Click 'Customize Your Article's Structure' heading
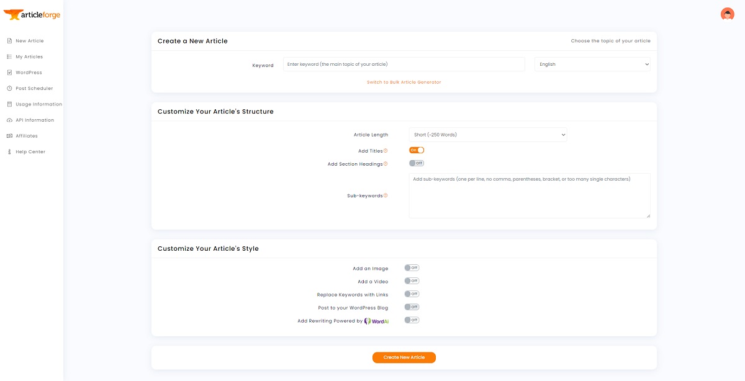 click(215, 112)
